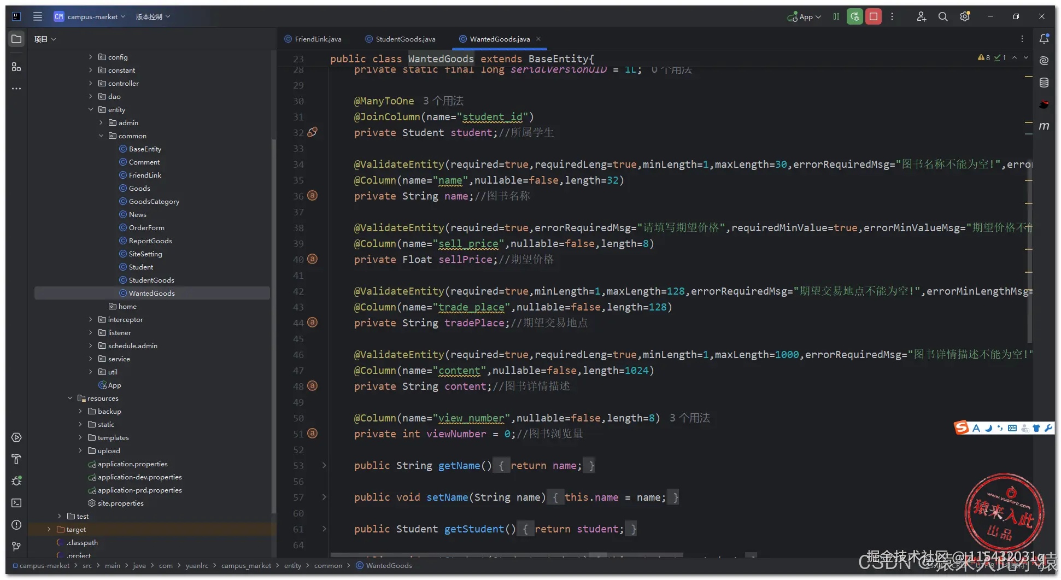Open Sogou soft keyboard icon
The width and height of the screenshot is (1061, 580).
1012,429
